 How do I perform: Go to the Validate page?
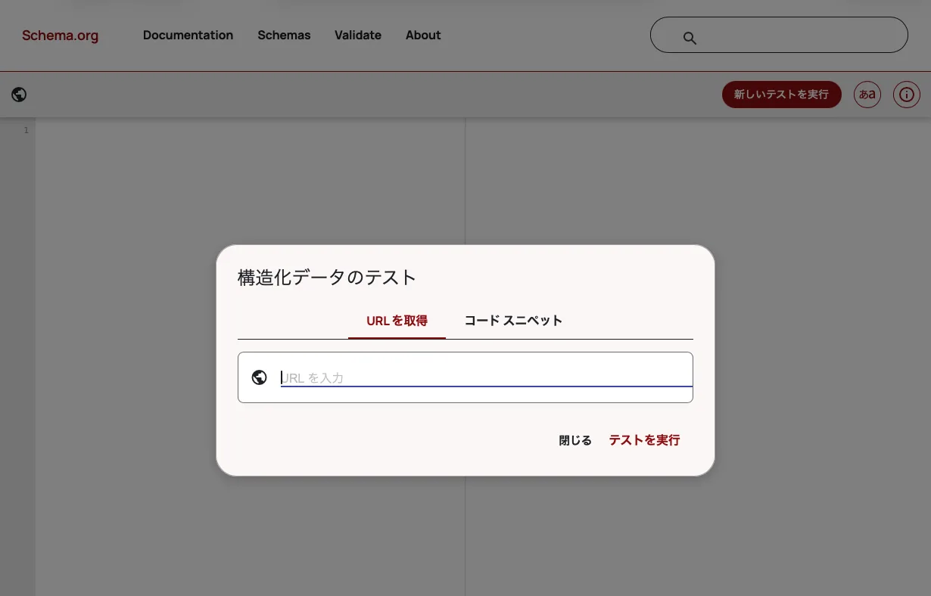coord(358,36)
